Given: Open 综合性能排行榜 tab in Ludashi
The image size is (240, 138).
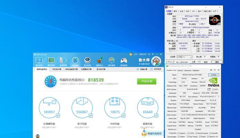Looking at the screenshot, I should [x=72, y=69].
